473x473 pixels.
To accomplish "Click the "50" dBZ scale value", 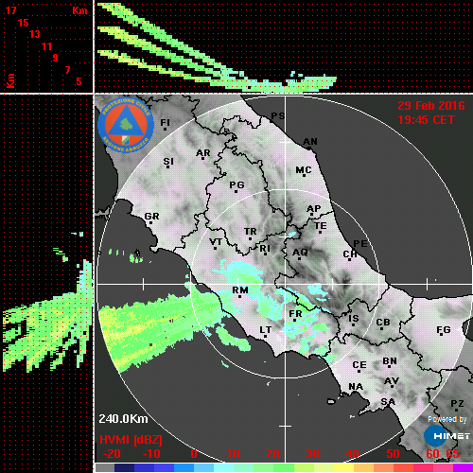I will 393,454.
